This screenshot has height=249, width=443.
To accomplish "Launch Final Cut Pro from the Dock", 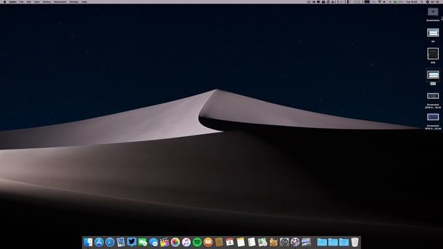I will pyautogui.click(x=164, y=242).
